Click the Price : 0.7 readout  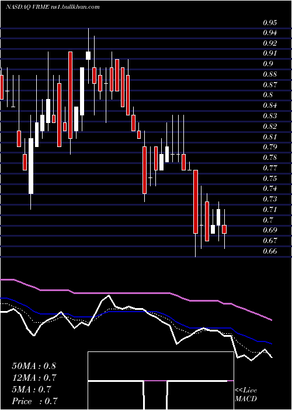click(x=34, y=401)
